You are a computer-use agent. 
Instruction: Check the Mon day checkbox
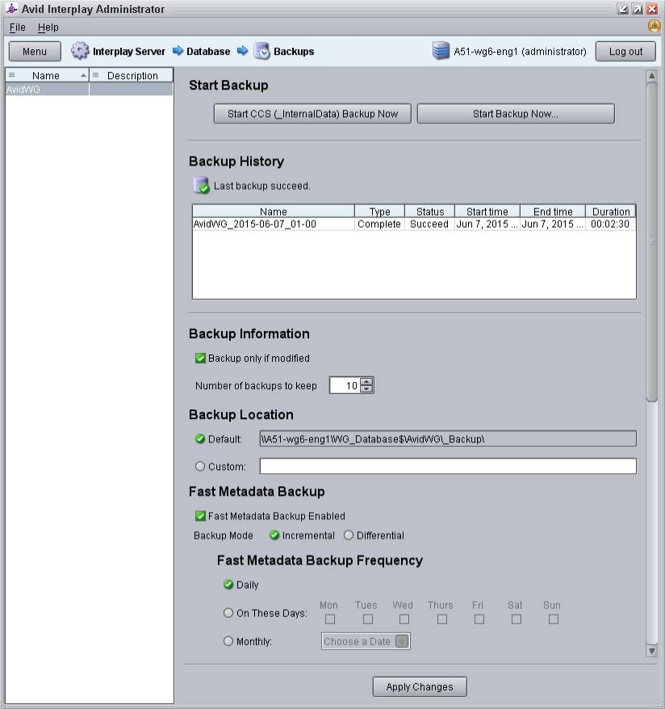[330, 619]
